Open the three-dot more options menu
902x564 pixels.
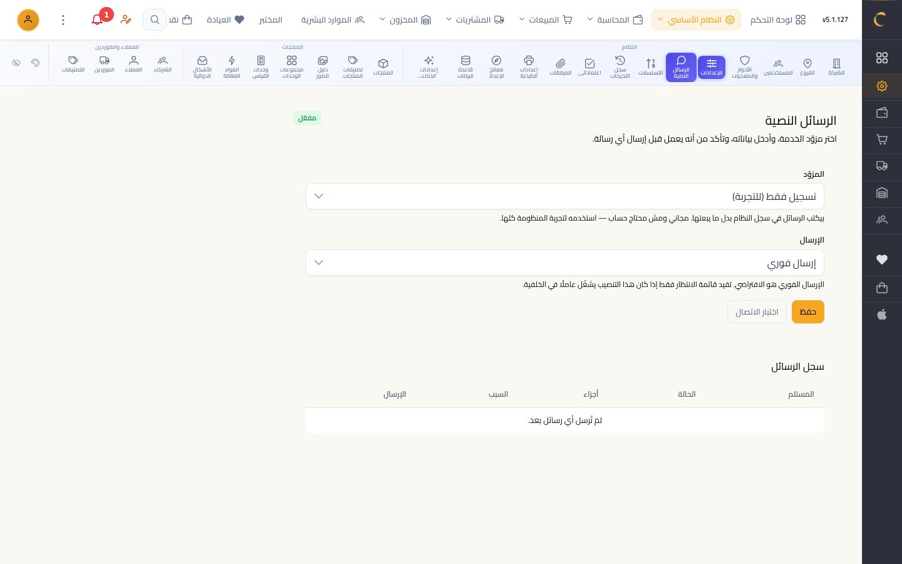pyautogui.click(x=63, y=20)
